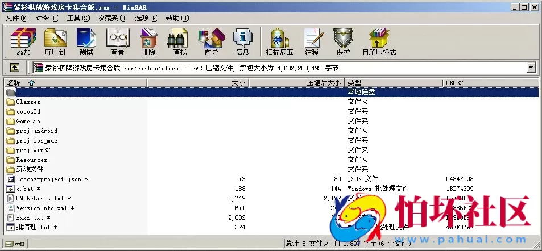Click the 查看 (View) toolbar icon

117,41
